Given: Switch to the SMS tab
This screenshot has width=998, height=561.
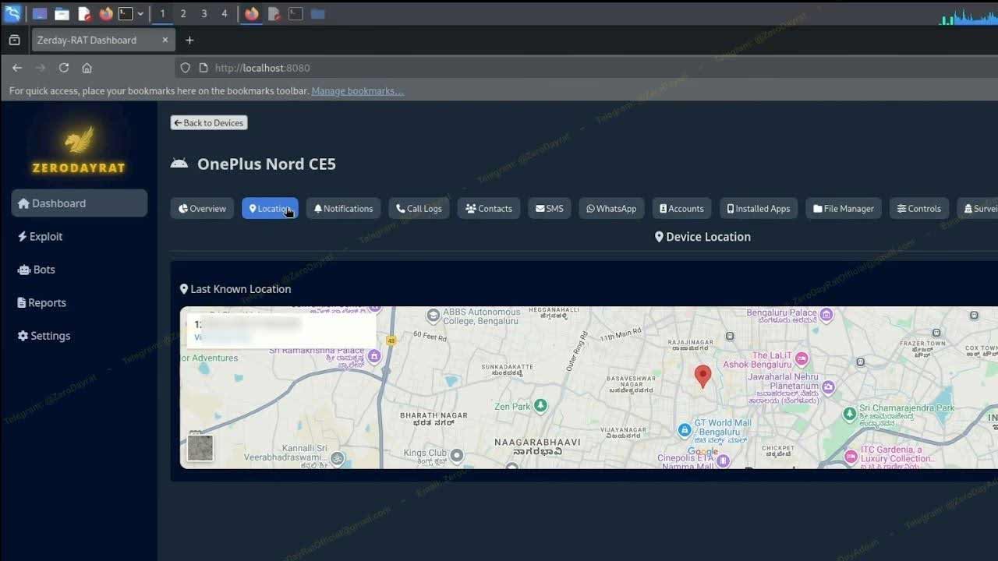Looking at the screenshot, I should (x=550, y=208).
